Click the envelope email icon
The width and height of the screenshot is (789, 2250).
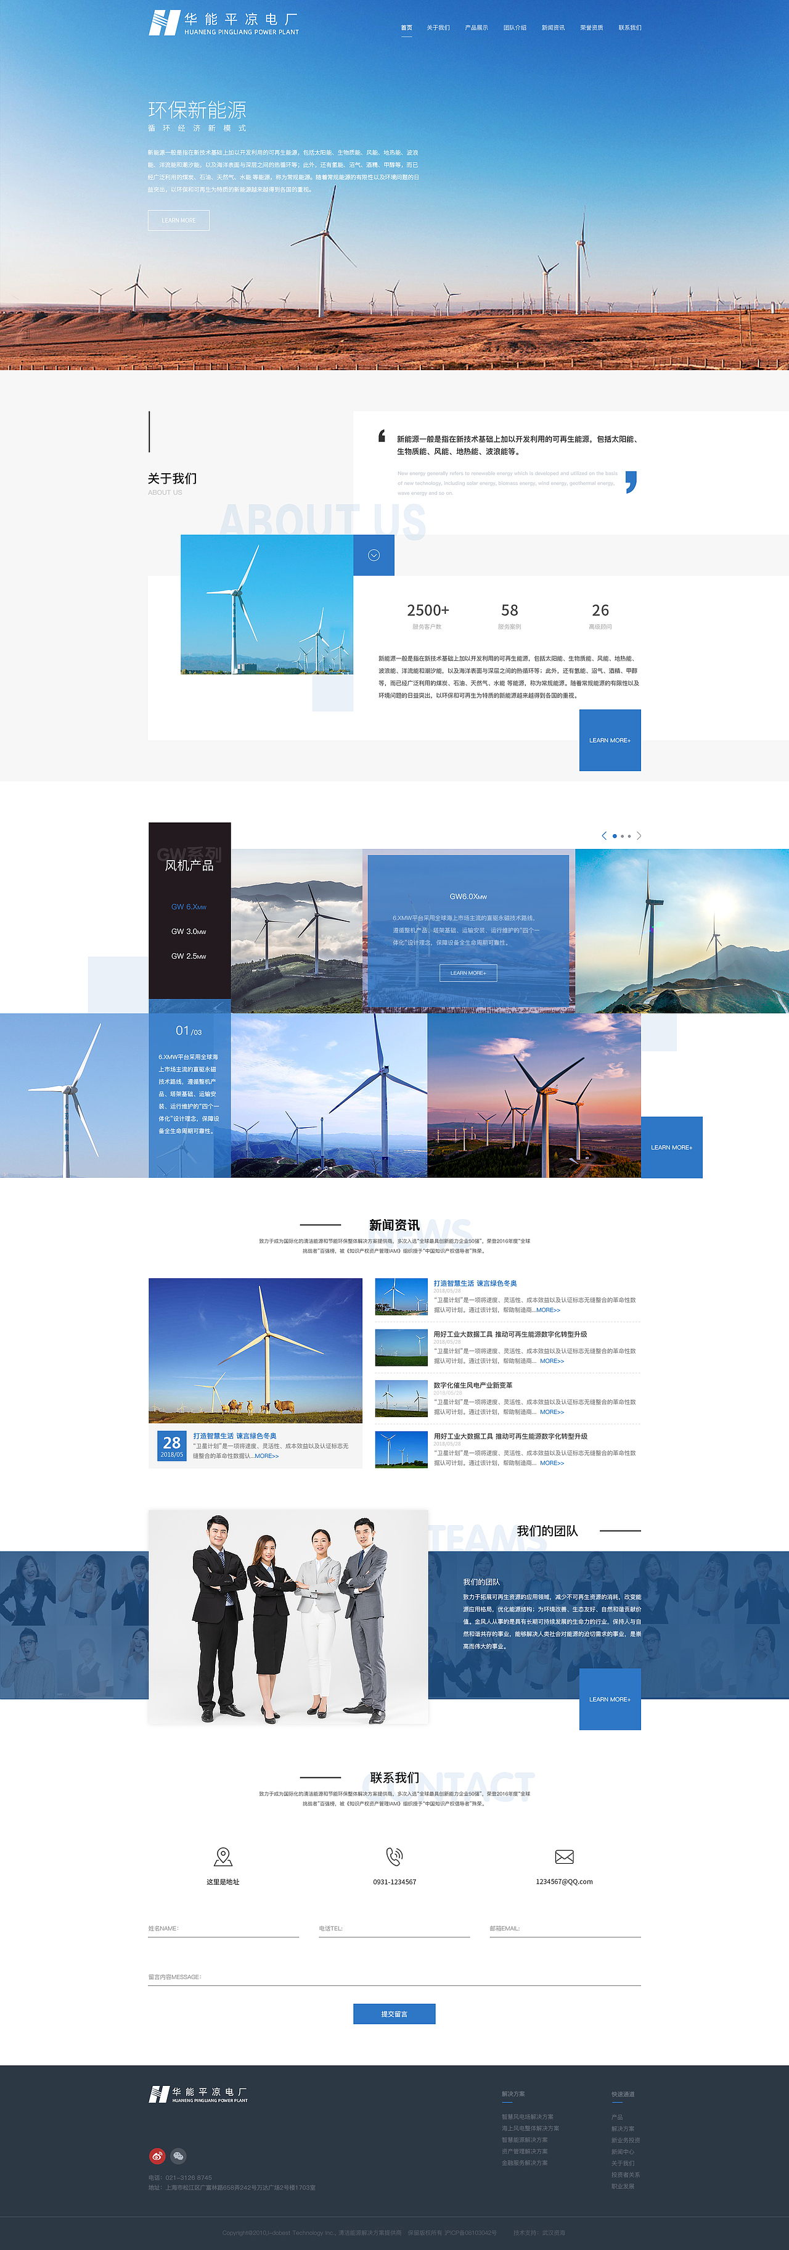tap(565, 1857)
